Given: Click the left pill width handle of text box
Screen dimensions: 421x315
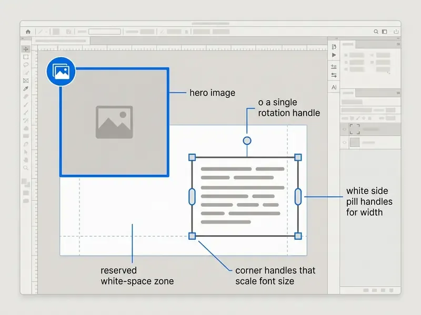Looking at the screenshot, I should (x=192, y=196).
